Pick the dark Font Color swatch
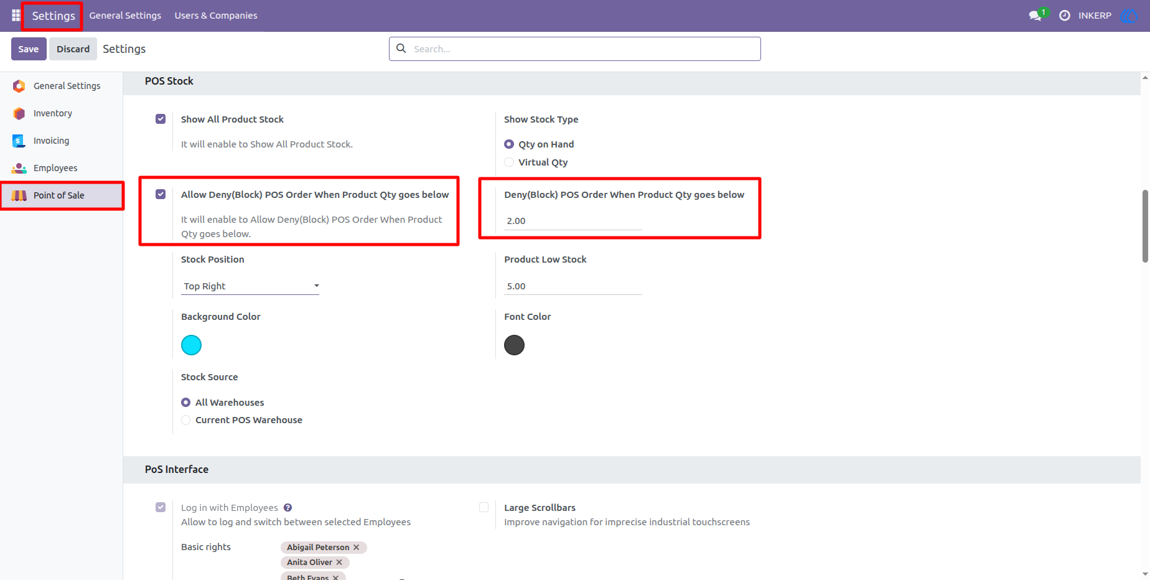 click(514, 345)
